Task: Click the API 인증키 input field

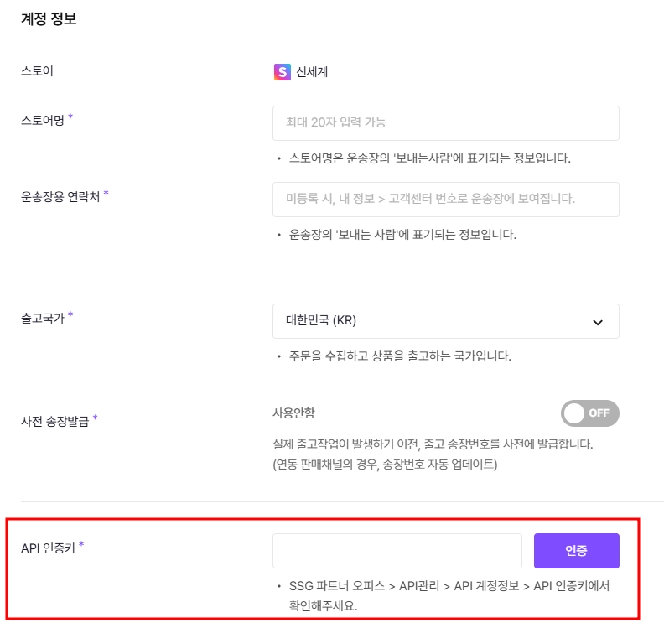Action: 397,551
